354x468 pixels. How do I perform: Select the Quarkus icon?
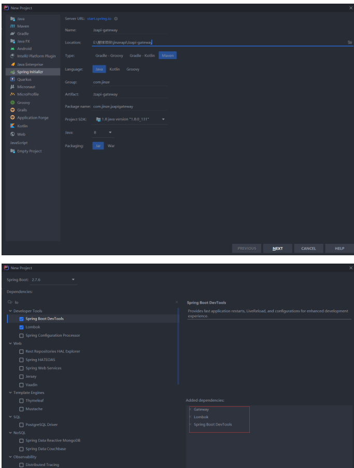tap(12, 79)
